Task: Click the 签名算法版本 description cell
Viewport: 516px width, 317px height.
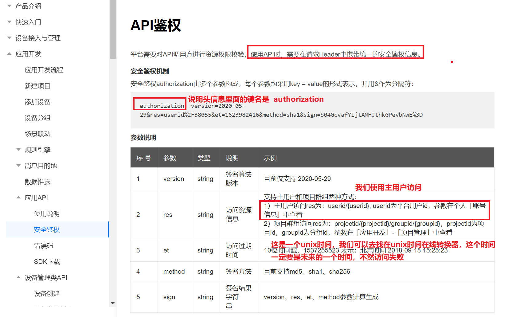Action: (239, 179)
